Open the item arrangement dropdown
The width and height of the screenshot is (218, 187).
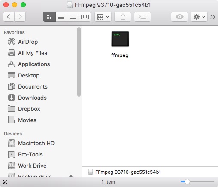coord(103,17)
